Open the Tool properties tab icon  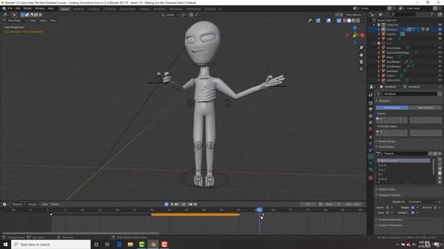click(x=370, y=95)
